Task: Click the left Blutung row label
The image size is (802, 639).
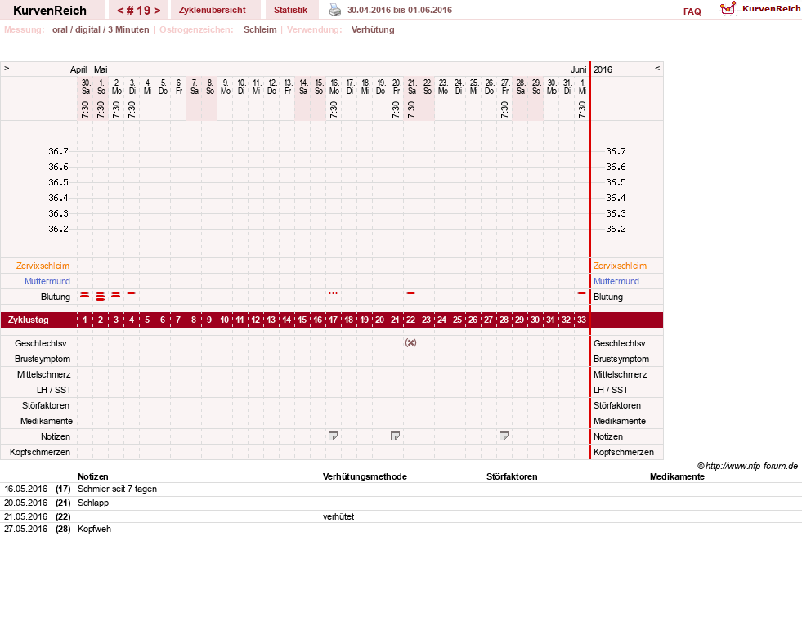Action: tap(56, 297)
